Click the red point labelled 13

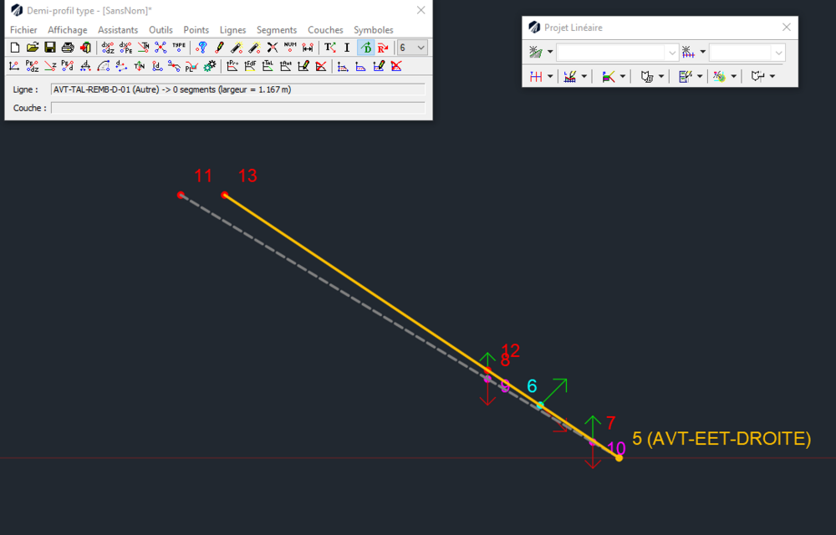[224, 195]
